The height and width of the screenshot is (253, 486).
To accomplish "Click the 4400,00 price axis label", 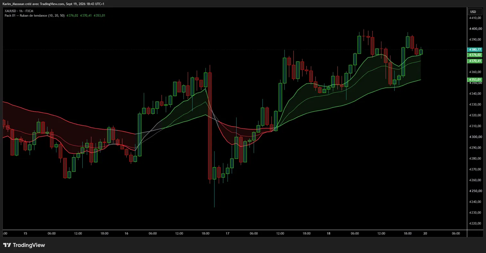I will pyautogui.click(x=475, y=29).
